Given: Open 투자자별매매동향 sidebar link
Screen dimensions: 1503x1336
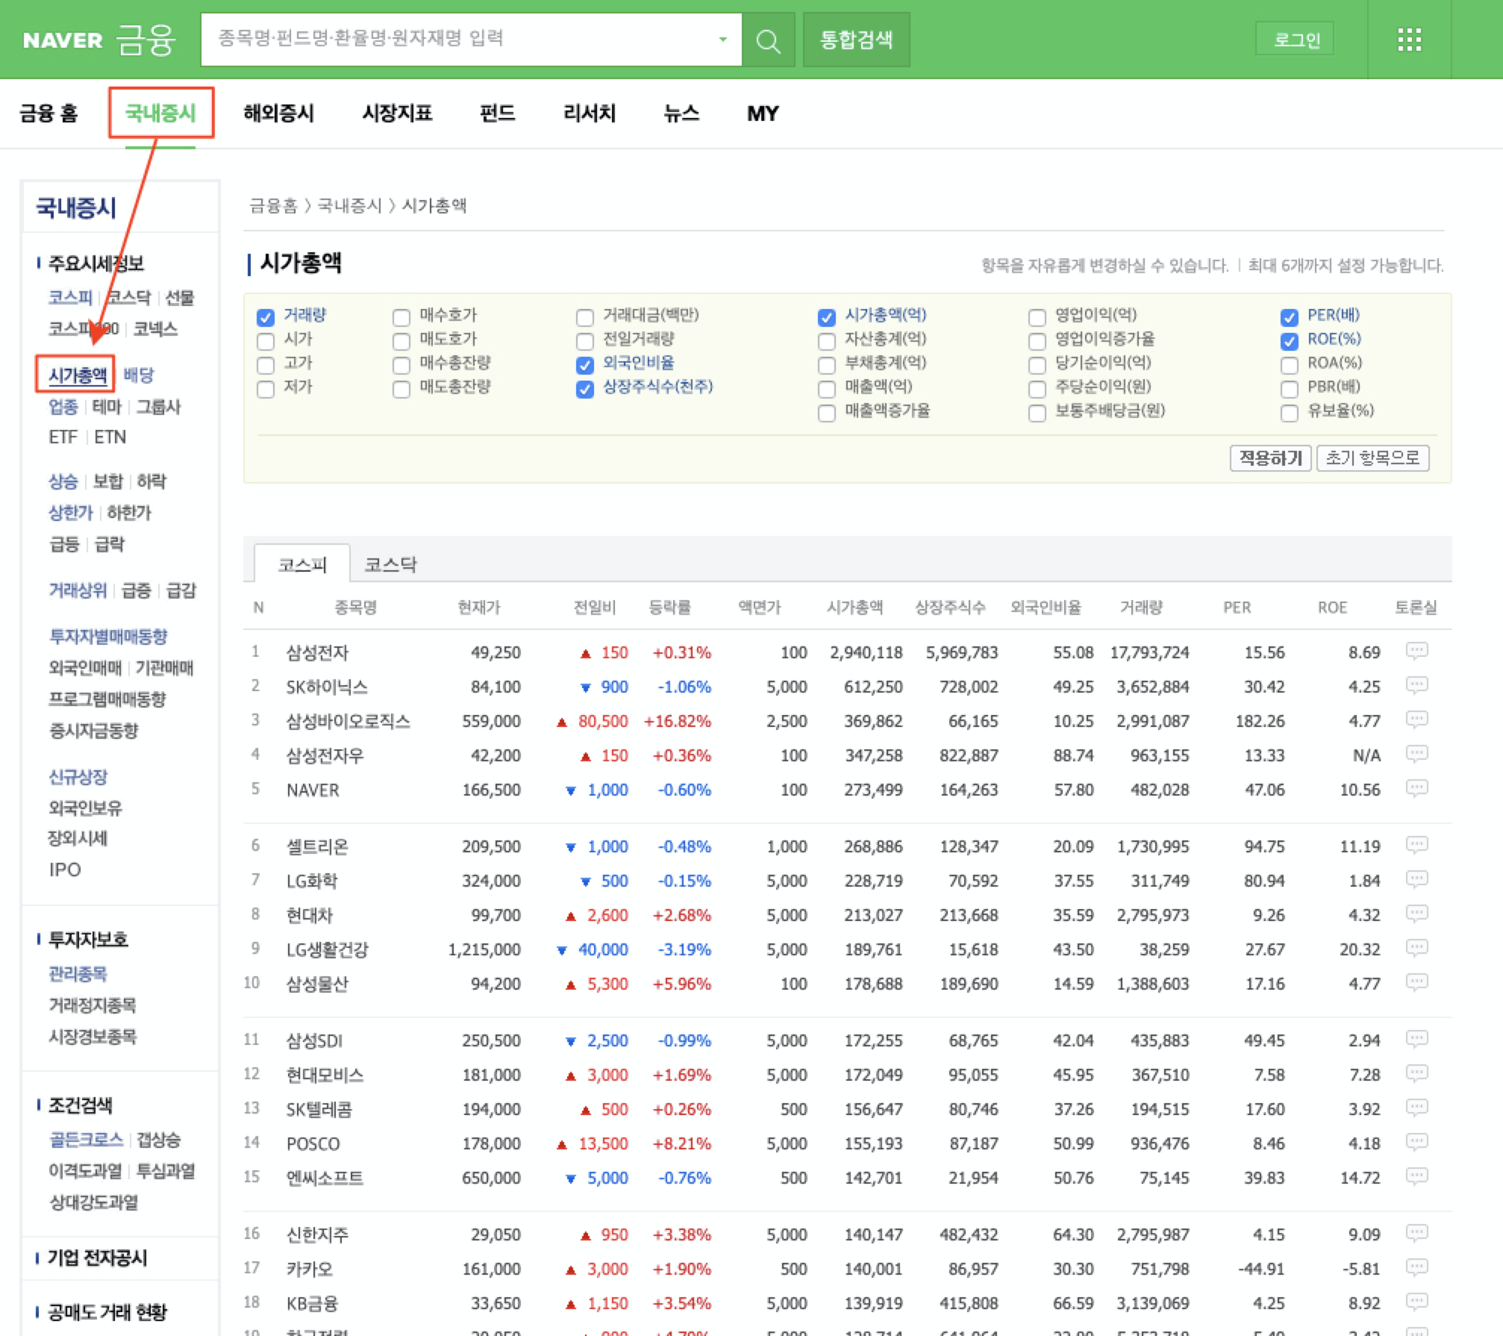Looking at the screenshot, I should (x=107, y=636).
